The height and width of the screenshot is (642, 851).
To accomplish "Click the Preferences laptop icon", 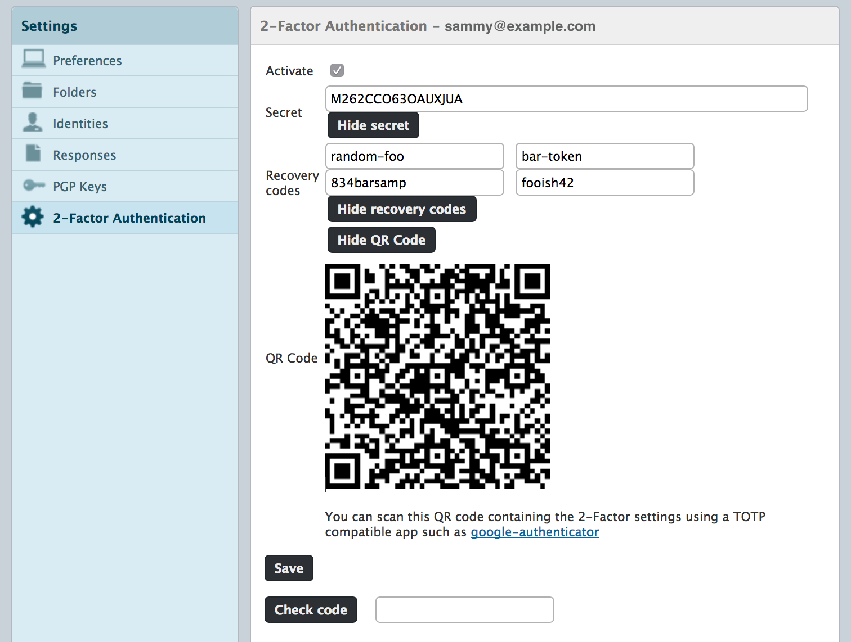I will pyautogui.click(x=34, y=59).
